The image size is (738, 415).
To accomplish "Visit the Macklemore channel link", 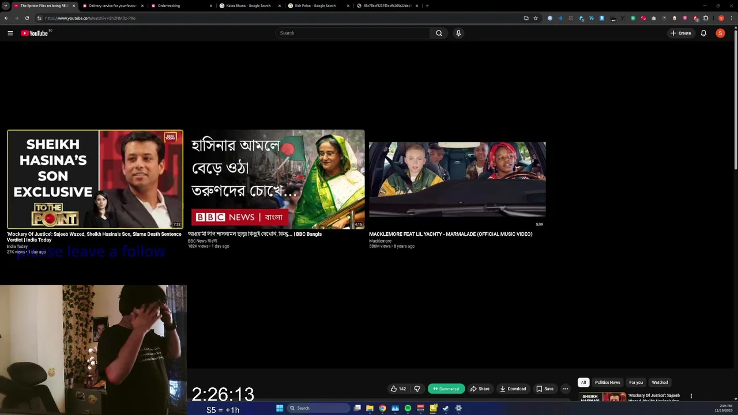I will [x=380, y=241].
